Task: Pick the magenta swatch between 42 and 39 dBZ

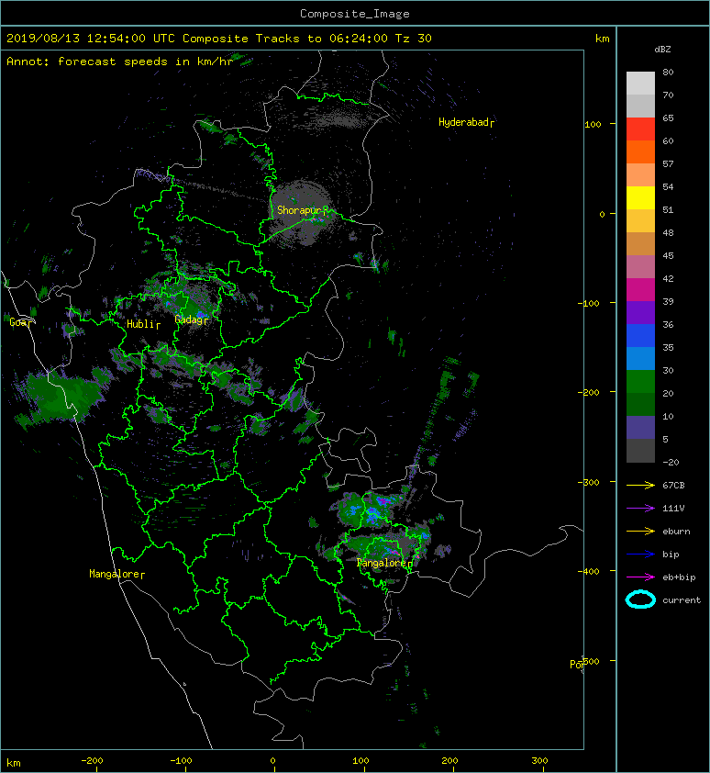Action: coord(640,289)
